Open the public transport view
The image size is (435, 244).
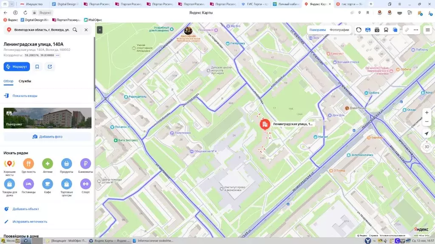coord(386,30)
